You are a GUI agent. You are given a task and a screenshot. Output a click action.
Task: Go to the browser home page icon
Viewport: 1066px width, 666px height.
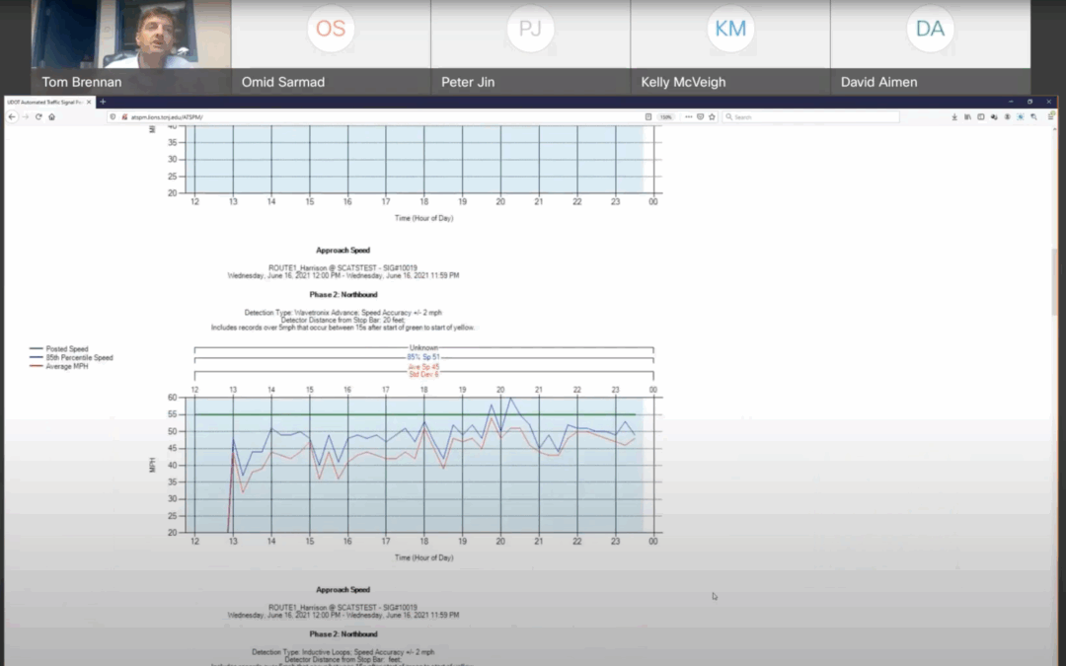click(x=51, y=116)
